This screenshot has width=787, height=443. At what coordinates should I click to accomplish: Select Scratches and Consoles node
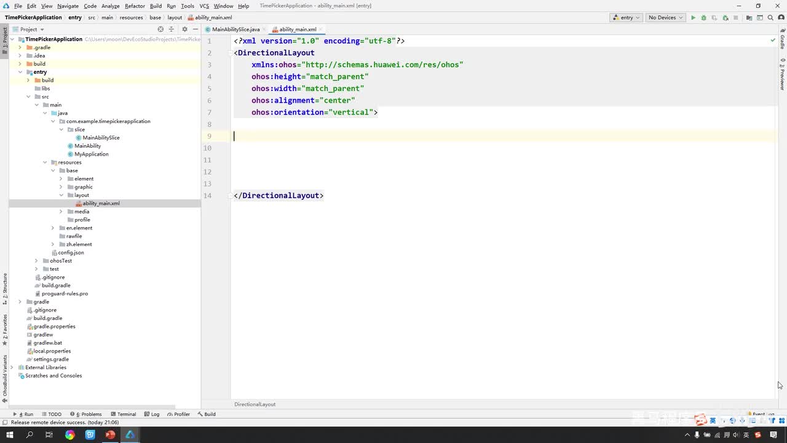(x=53, y=376)
